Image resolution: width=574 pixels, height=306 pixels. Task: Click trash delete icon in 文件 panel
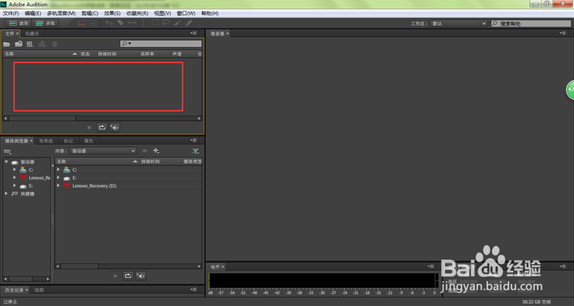point(55,44)
